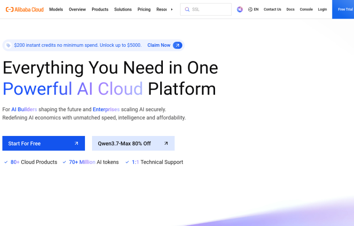Open the Contact Us link

(x=272, y=9)
